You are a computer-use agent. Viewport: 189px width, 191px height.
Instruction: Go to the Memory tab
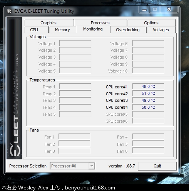coord(62,30)
